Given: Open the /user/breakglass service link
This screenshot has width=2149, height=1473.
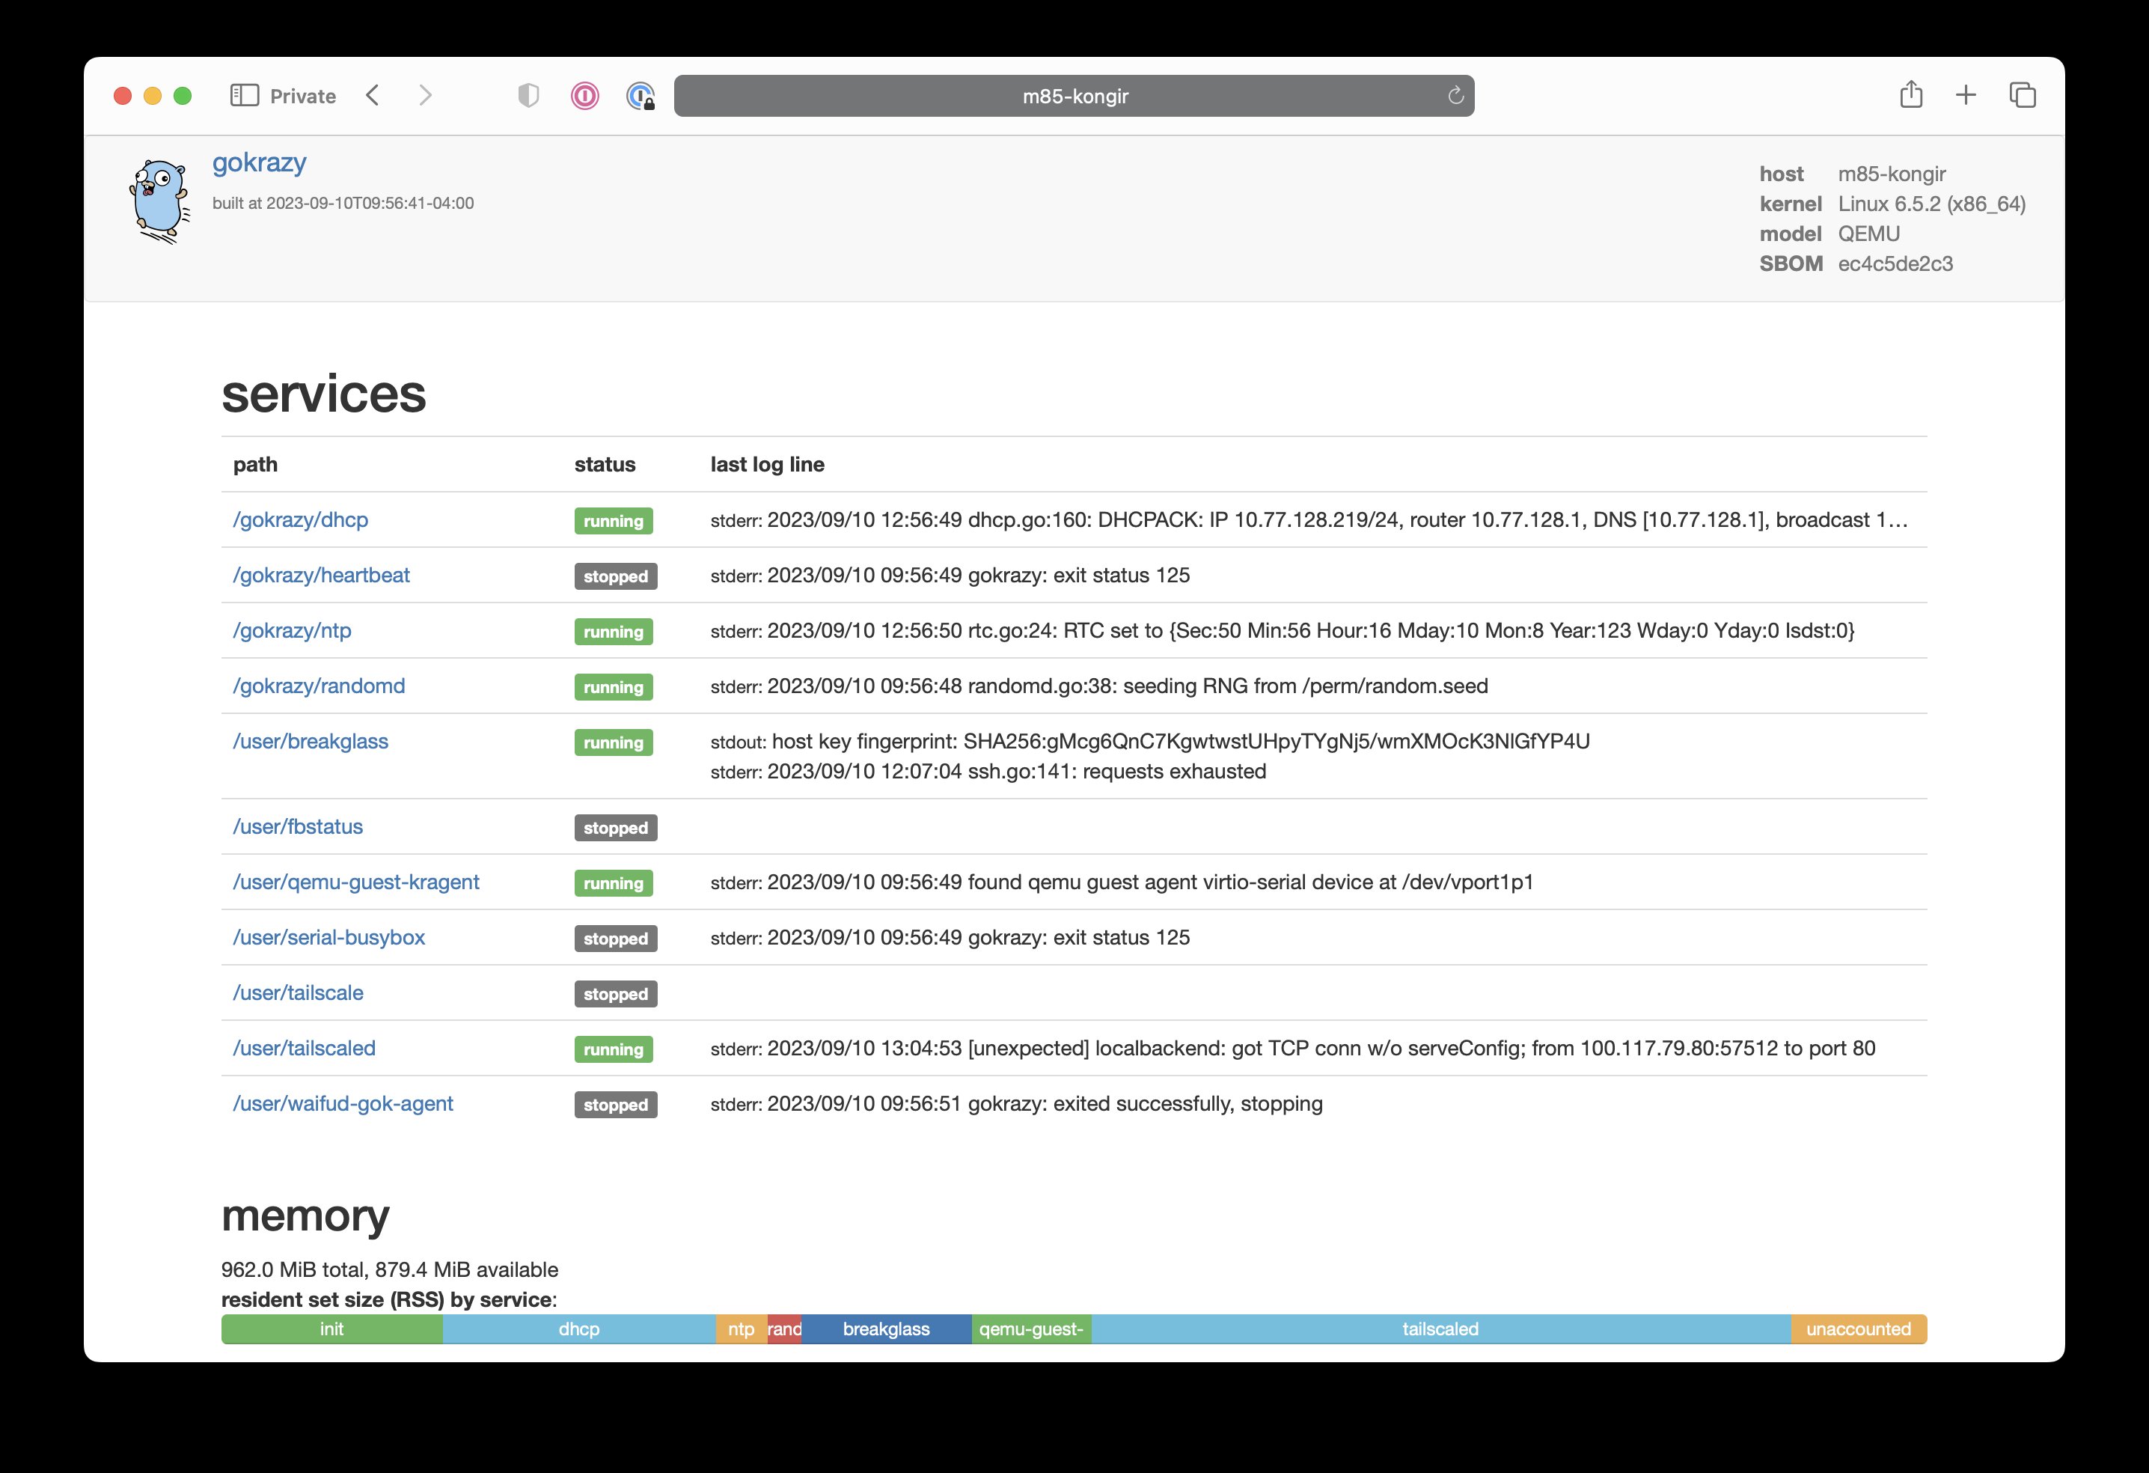Looking at the screenshot, I should [311, 742].
